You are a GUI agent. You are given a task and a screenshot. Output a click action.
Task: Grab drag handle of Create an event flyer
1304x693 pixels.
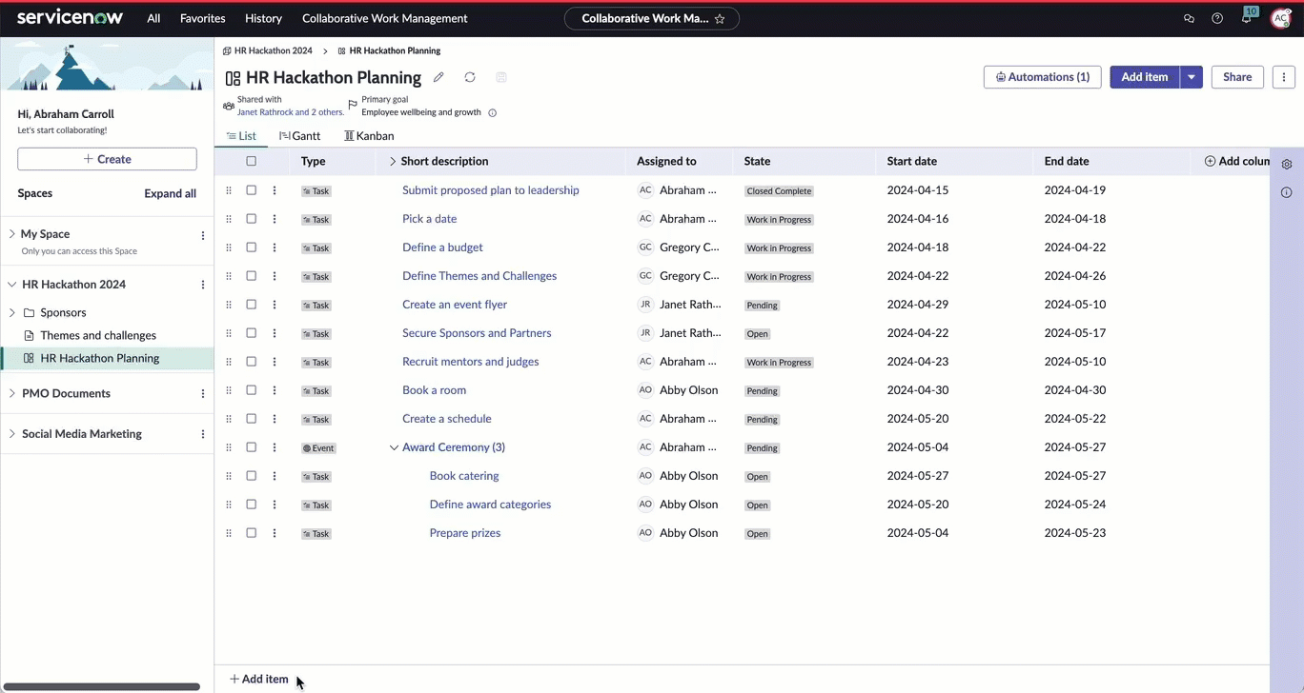pos(229,305)
